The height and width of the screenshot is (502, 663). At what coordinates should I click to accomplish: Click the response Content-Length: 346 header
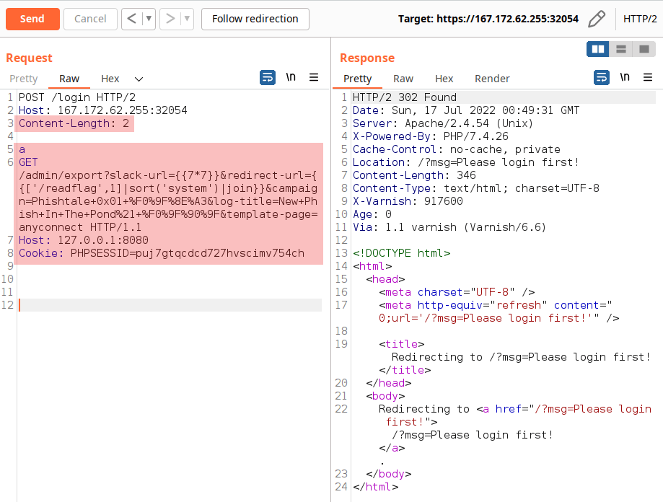click(414, 175)
